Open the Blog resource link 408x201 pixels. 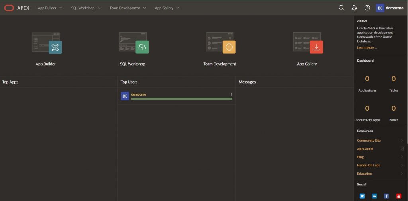(x=360, y=157)
